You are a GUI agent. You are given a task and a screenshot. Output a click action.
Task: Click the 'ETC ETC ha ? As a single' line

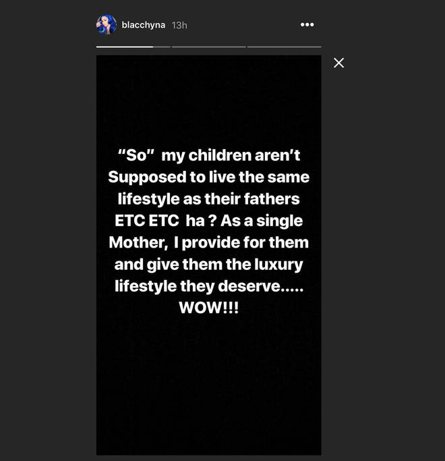pyautogui.click(x=208, y=221)
